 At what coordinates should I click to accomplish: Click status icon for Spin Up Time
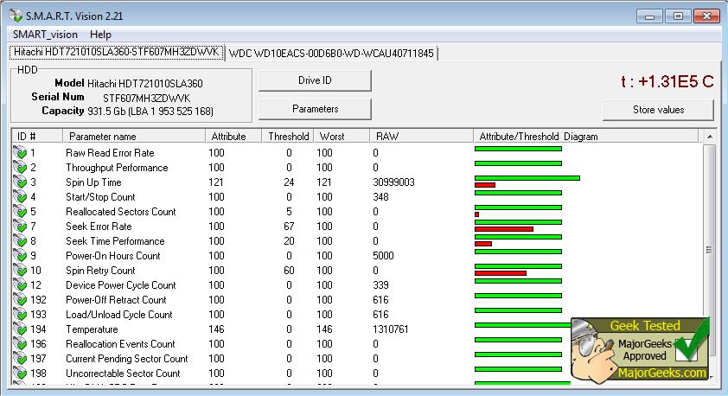[20, 182]
